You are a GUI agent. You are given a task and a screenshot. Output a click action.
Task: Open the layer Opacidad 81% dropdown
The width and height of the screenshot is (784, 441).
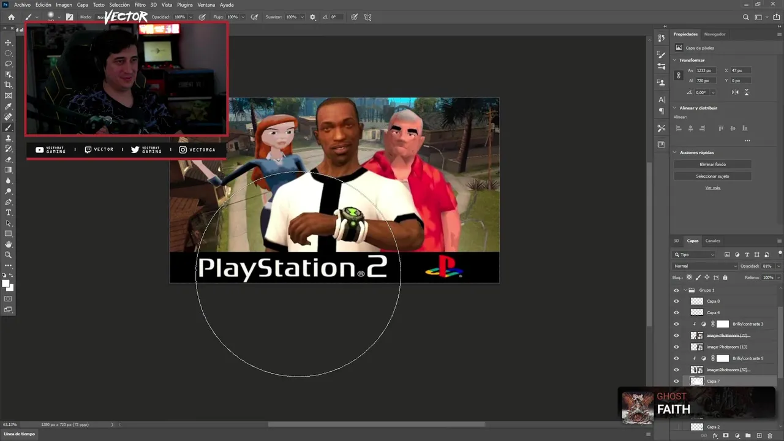778,266
